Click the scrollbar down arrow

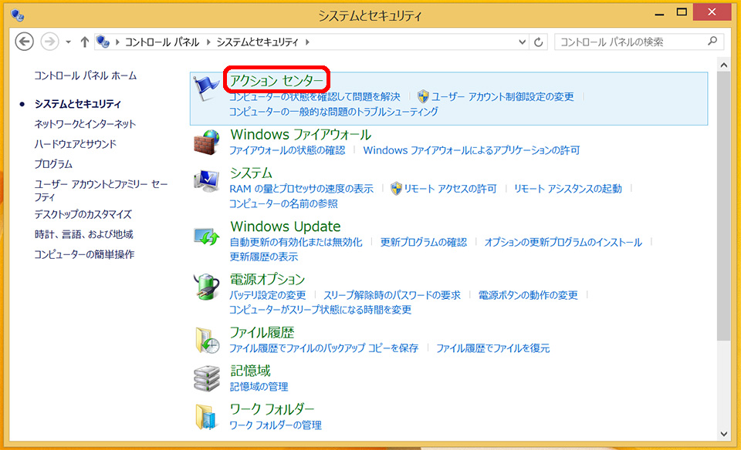click(x=723, y=434)
